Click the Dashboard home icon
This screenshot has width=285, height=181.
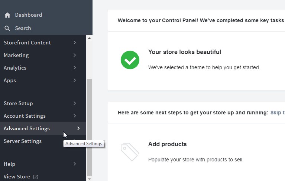[x=7, y=15]
